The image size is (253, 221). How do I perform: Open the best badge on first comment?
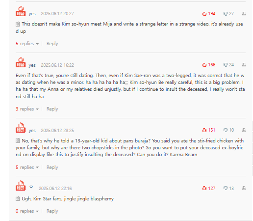[x=21, y=11]
